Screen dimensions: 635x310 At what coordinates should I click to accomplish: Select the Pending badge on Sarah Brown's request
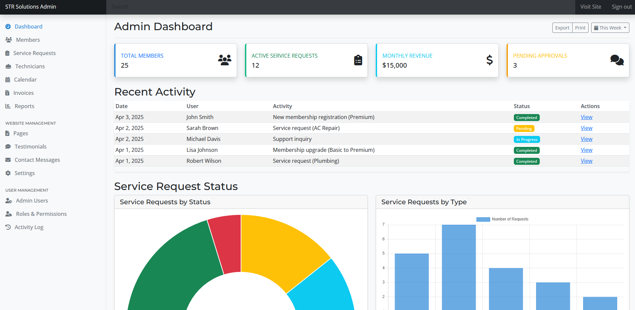coord(524,128)
